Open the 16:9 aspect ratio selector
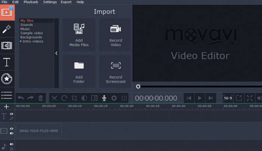 pyautogui.click(x=228, y=98)
